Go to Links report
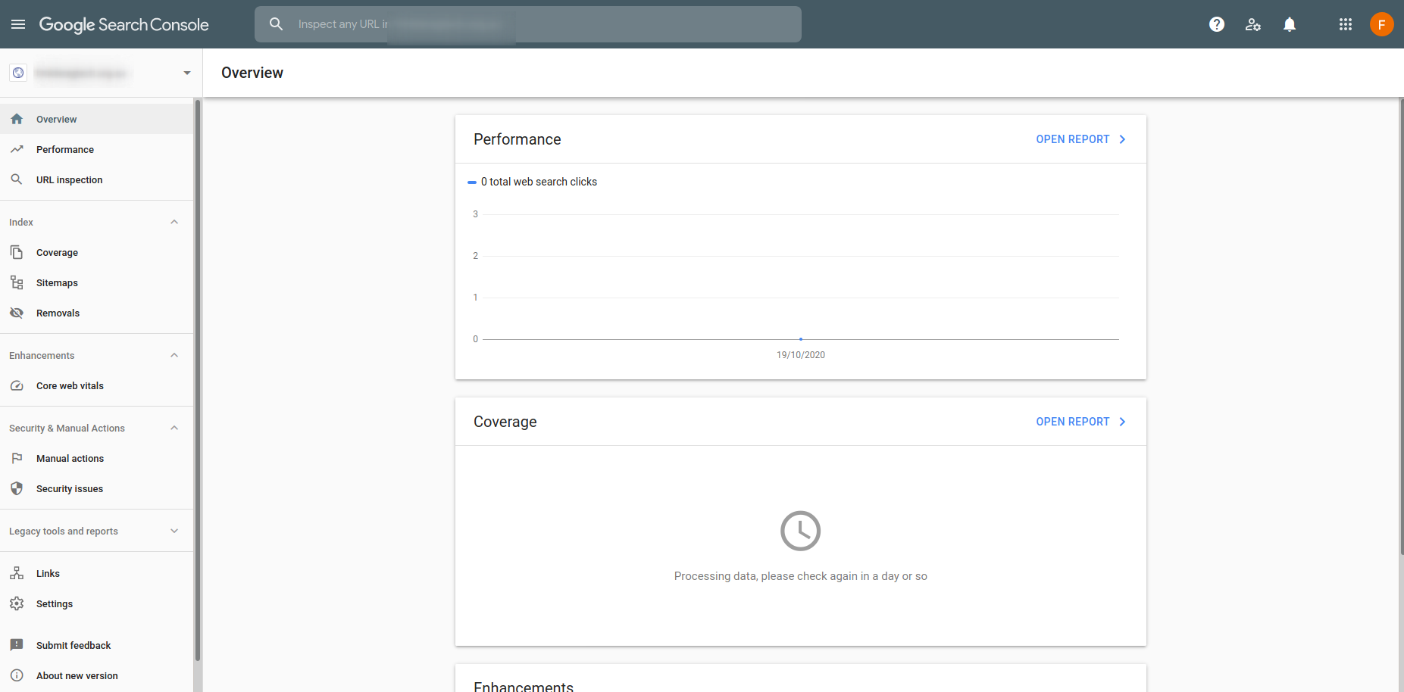 97,573
